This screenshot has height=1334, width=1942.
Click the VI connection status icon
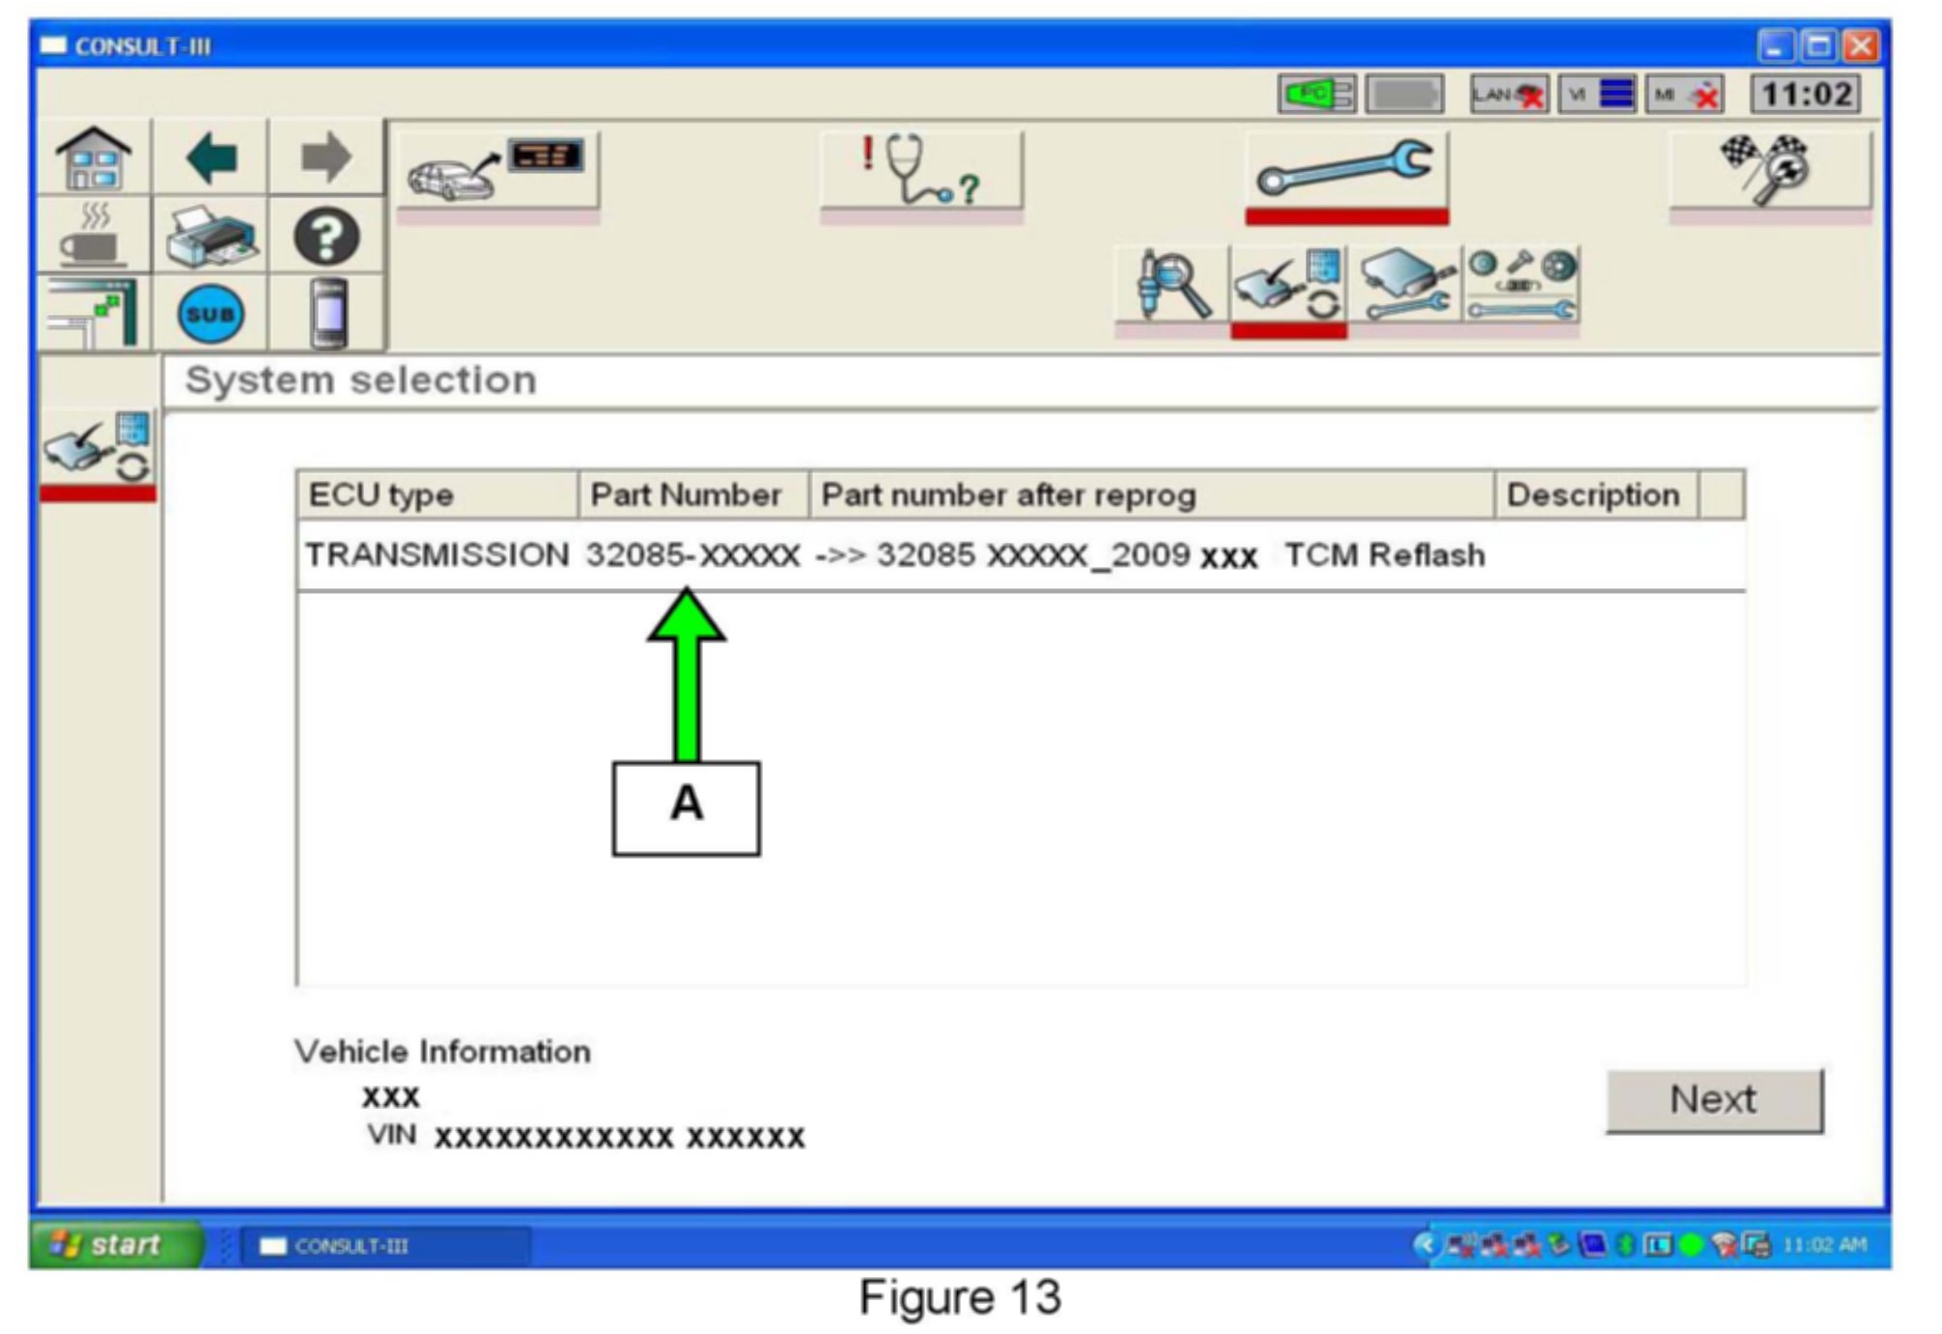[x=1597, y=95]
